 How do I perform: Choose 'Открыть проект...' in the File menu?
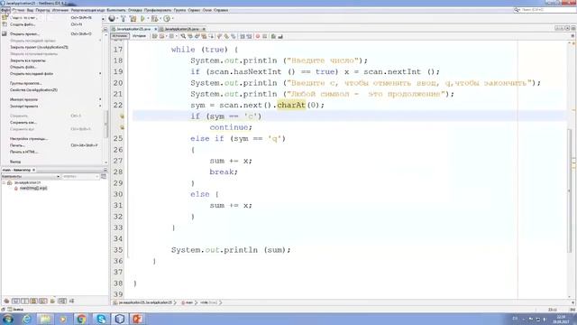pos(24,34)
